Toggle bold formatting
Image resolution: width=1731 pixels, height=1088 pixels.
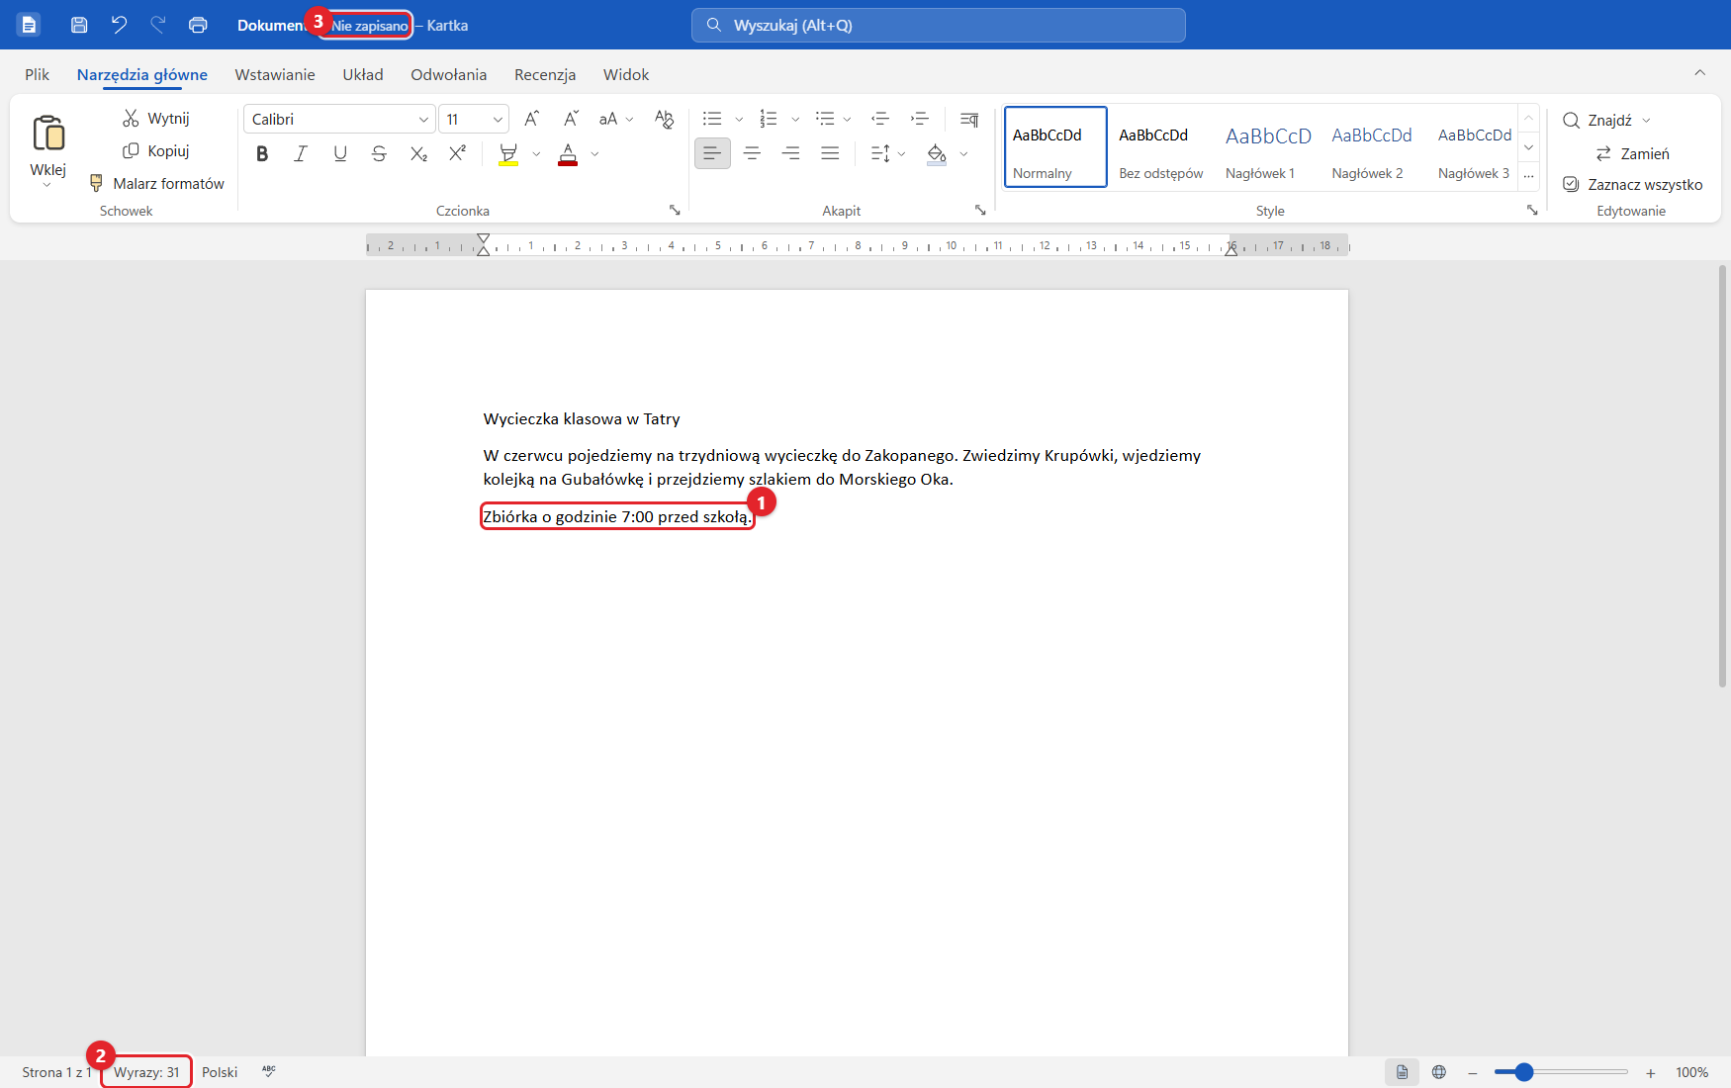pos(262,154)
